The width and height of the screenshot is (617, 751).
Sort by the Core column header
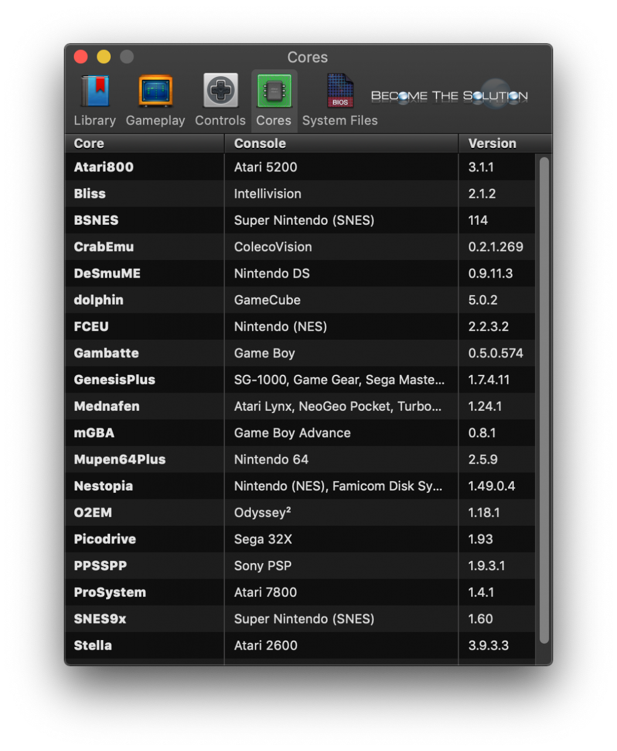(145, 143)
